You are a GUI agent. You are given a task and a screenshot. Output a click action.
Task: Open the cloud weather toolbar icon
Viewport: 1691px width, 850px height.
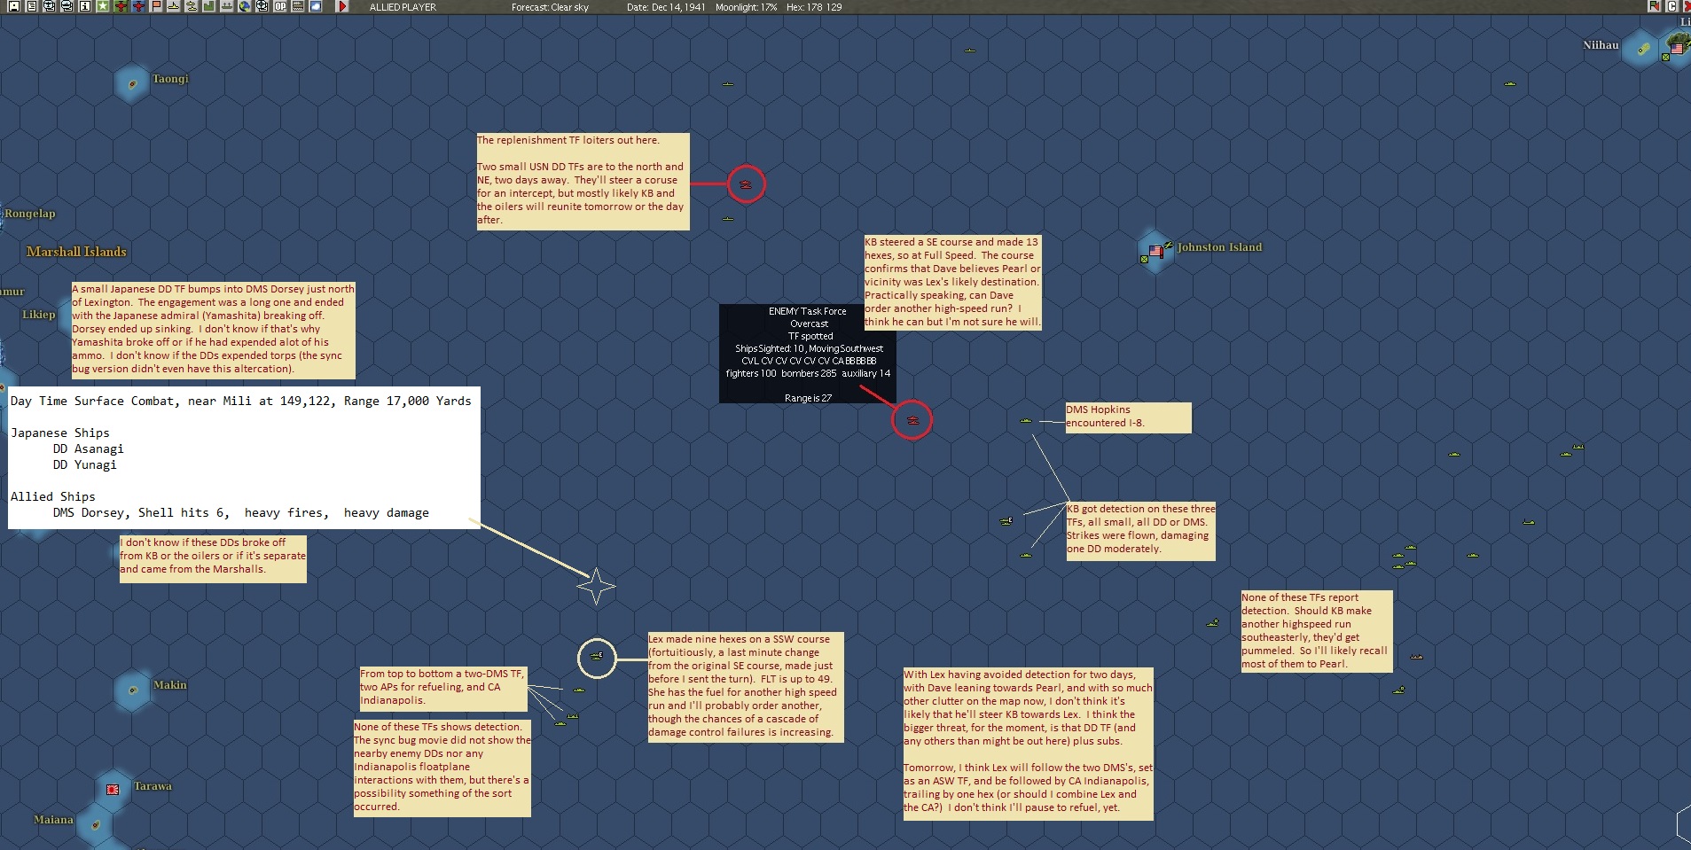316,6
